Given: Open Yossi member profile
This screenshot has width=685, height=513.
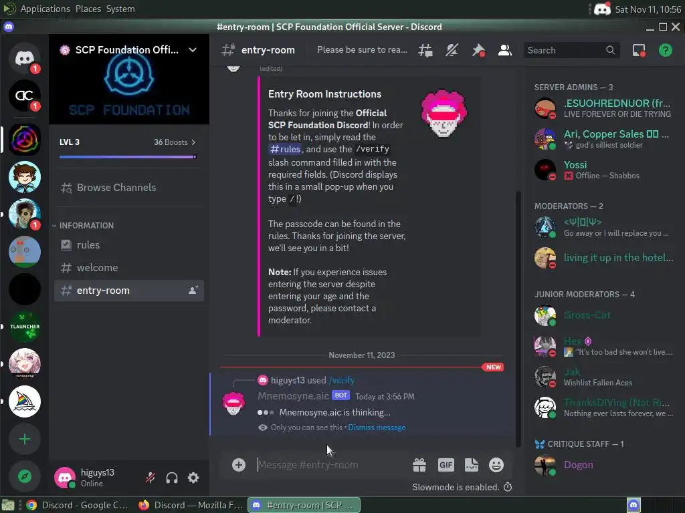Looking at the screenshot, I should click(x=603, y=170).
